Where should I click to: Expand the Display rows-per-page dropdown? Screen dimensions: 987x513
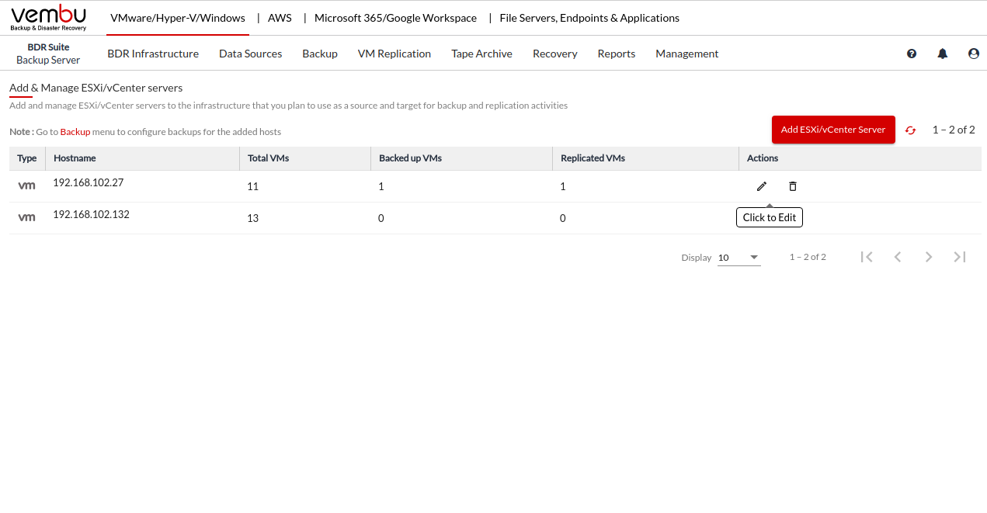[739, 258]
